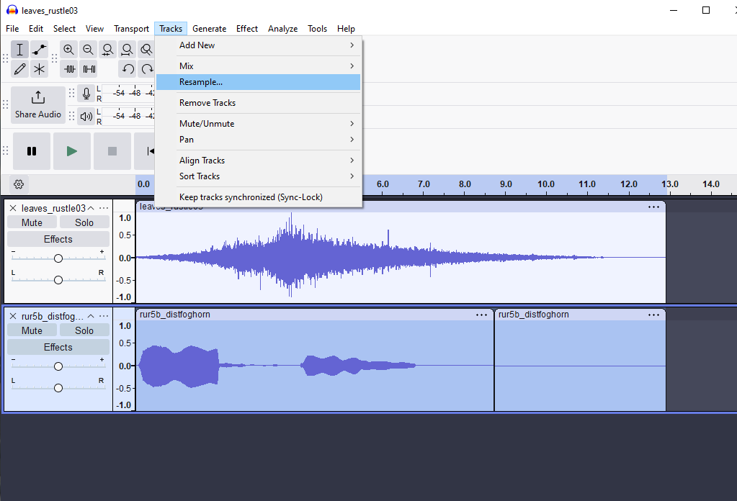Toggle Keep tracks synchronized (Sync-Lock)
This screenshot has width=737, height=501.
pyautogui.click(x=259, y=197)
